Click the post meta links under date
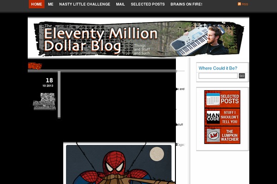Screen dimensions: 277x184 point(44,101)
